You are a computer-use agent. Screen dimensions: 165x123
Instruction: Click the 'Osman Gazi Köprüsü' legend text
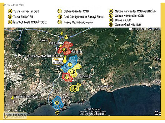coord(127,25)
